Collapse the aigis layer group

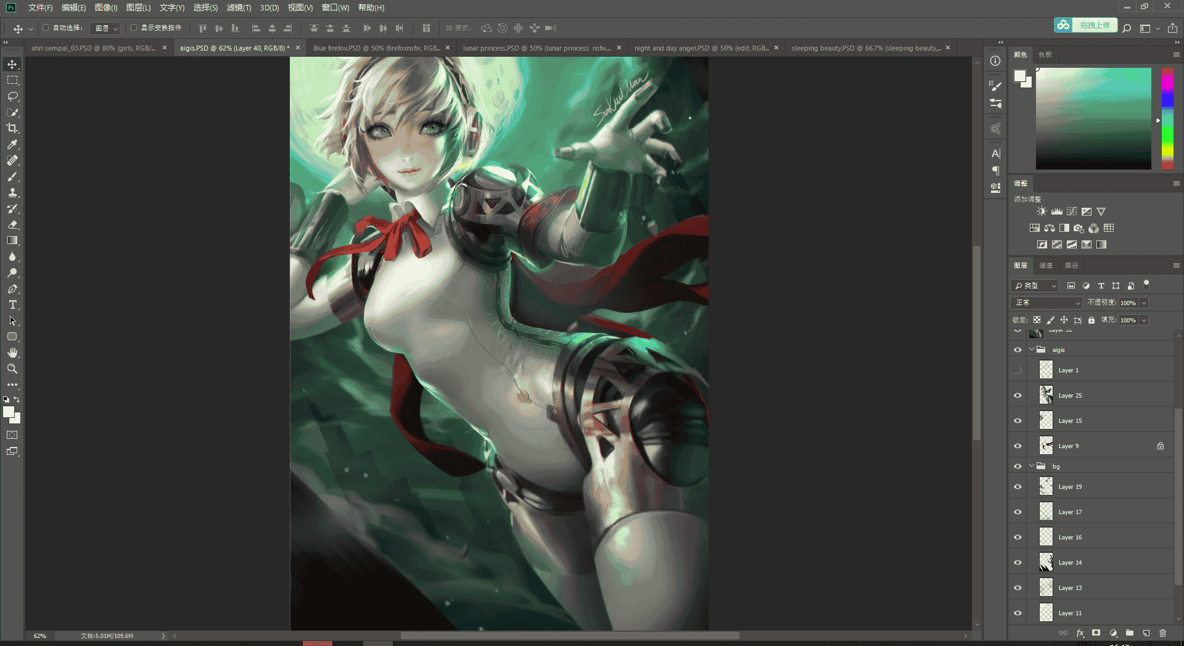(x=1032, y=350)
